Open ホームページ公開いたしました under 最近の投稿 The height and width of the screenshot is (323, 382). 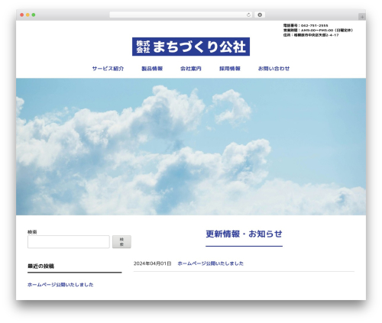tap(60, 285)
